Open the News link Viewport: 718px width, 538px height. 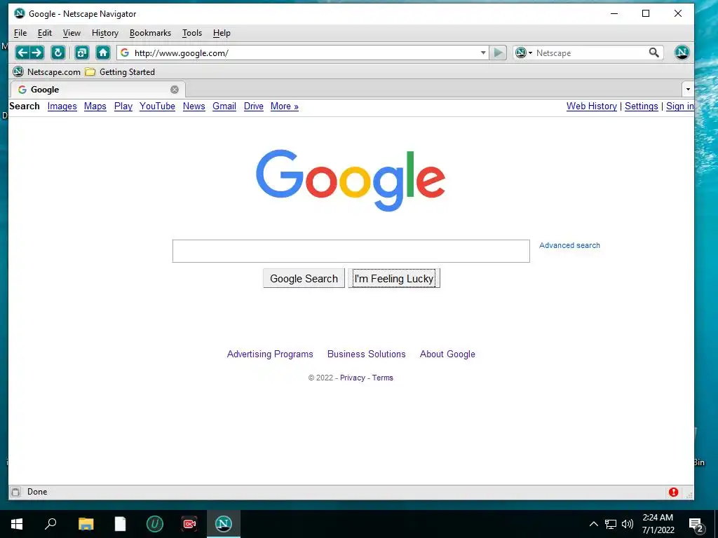coord(194,106)
